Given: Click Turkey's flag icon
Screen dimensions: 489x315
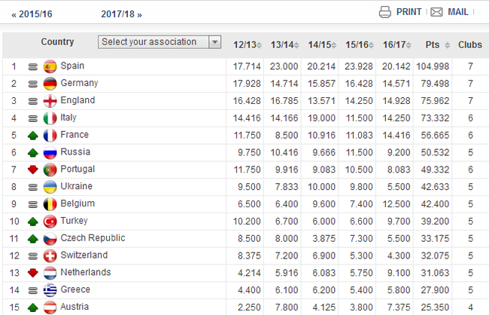Looking at the screenshot, I should (x=50, y=222).
